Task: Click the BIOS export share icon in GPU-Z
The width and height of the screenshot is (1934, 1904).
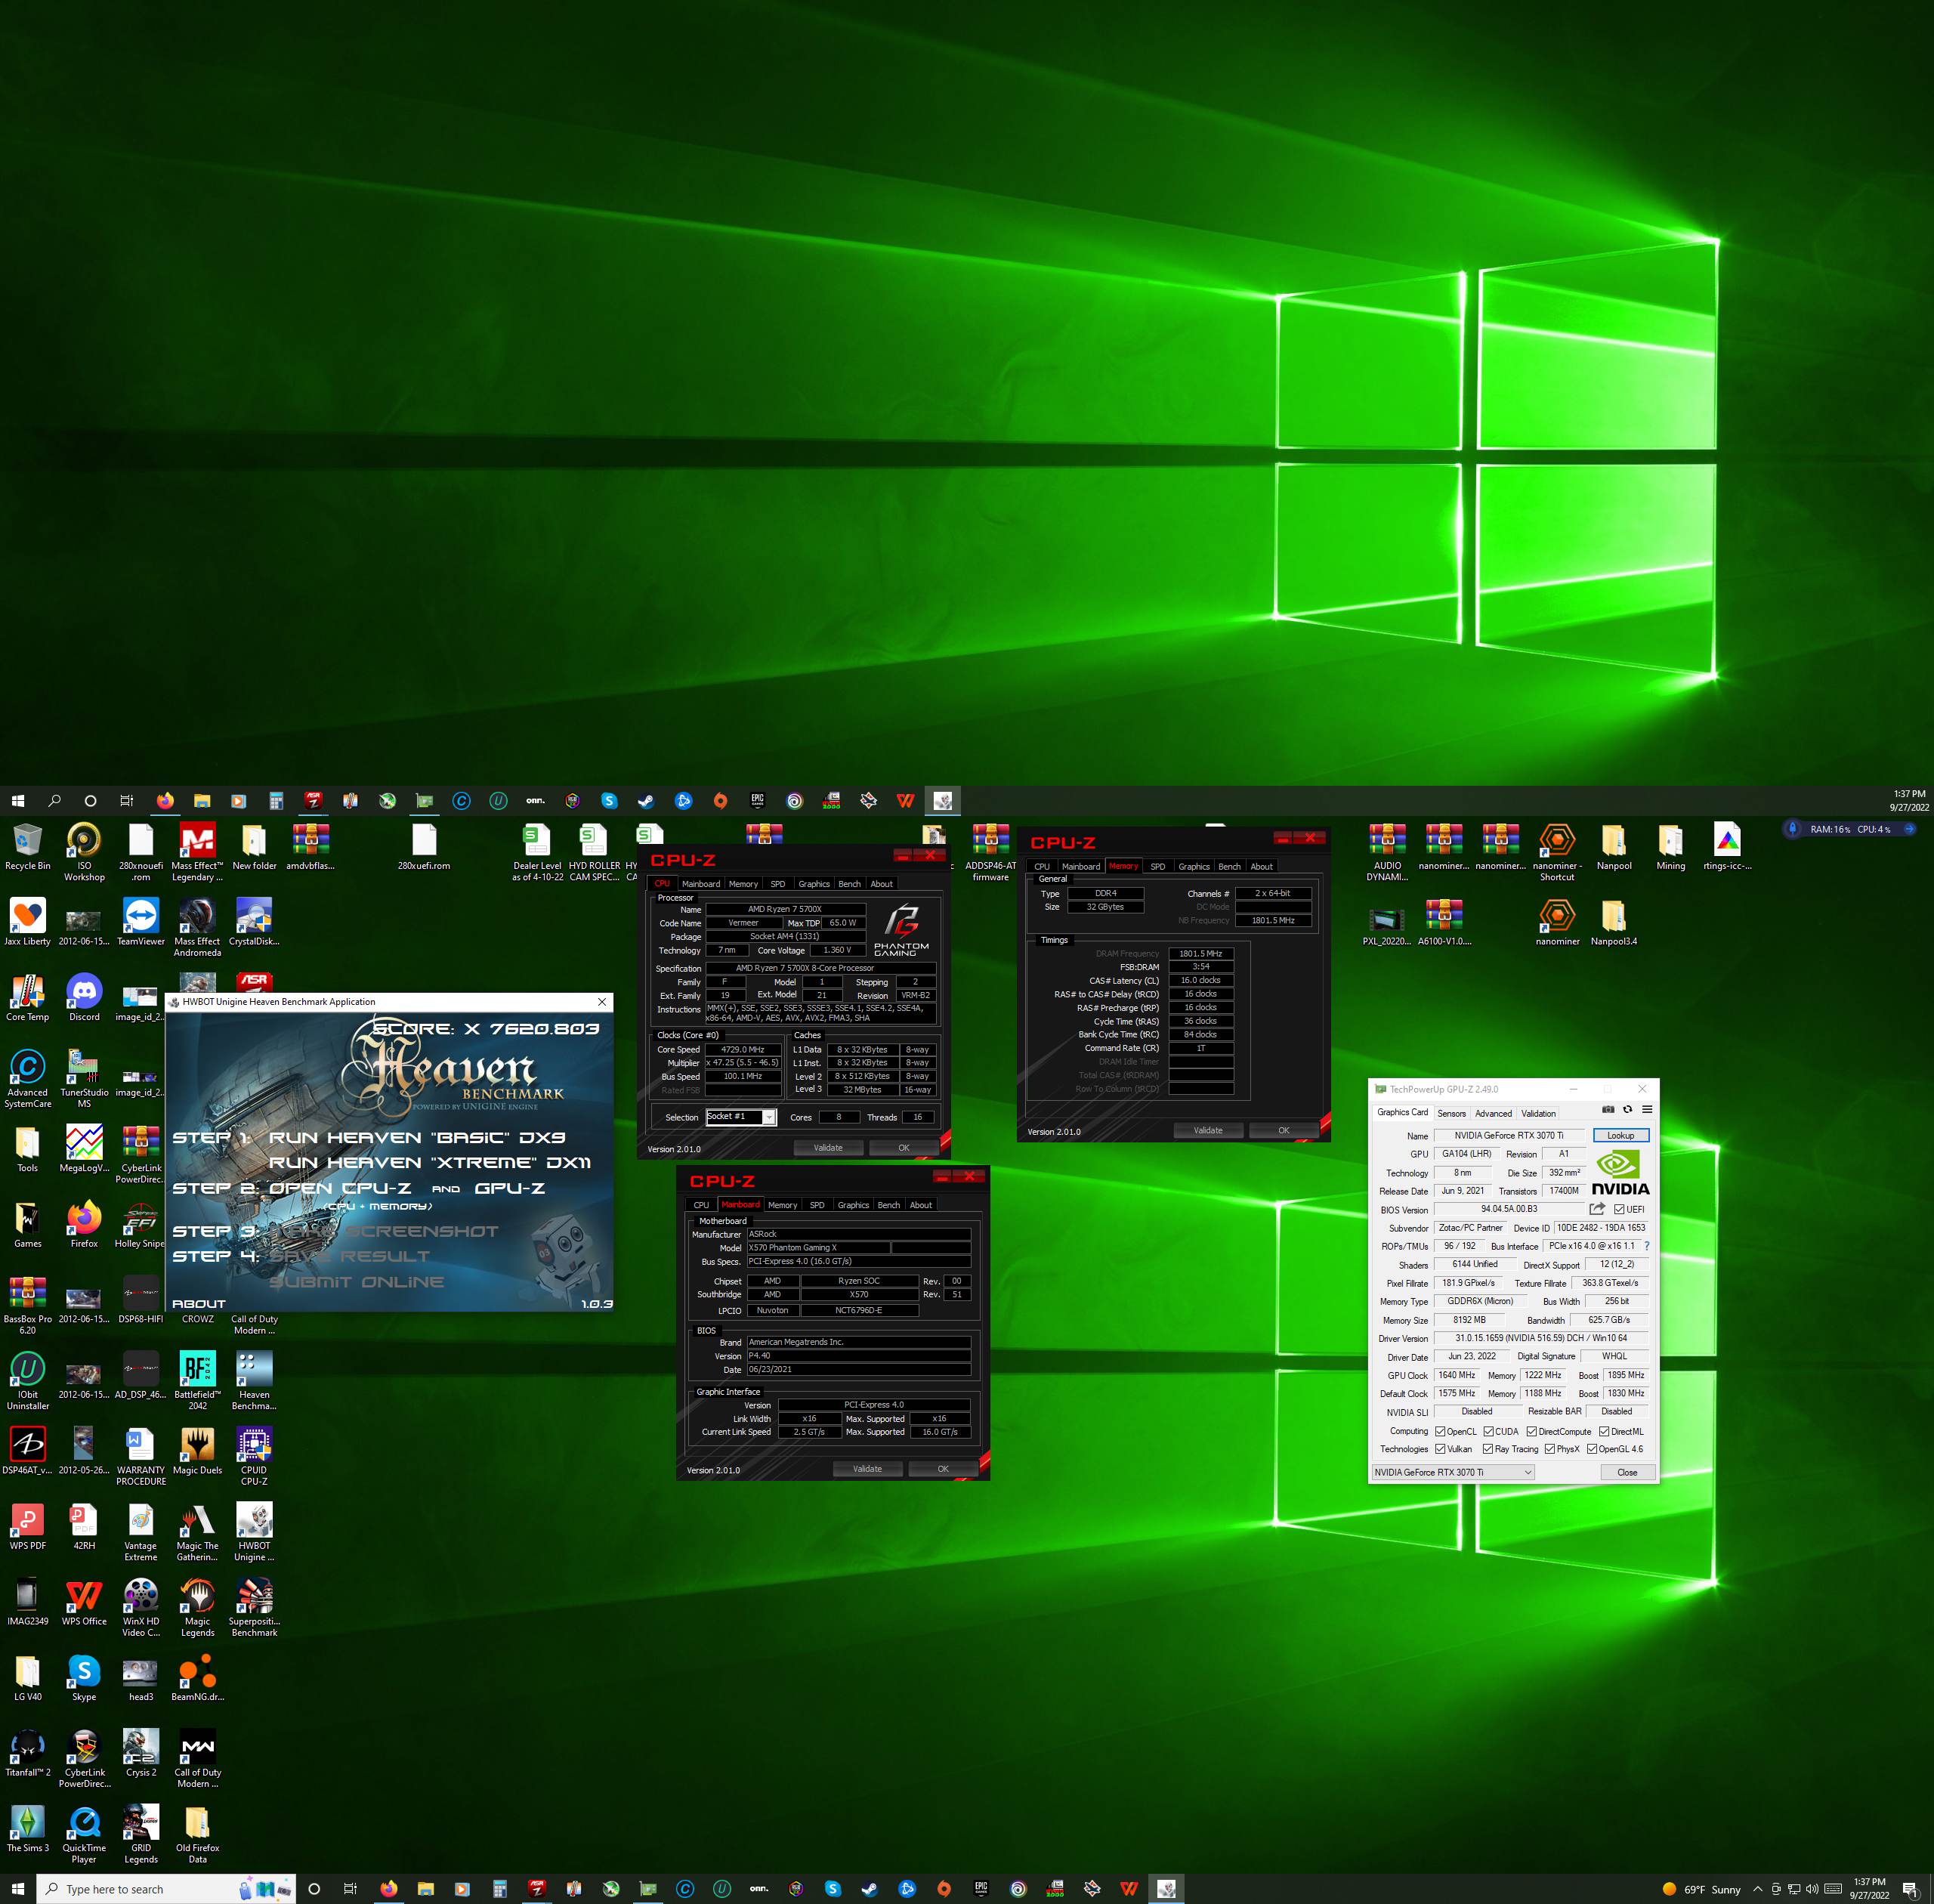Action: pyautogui.click(x=1597, y=1209)
